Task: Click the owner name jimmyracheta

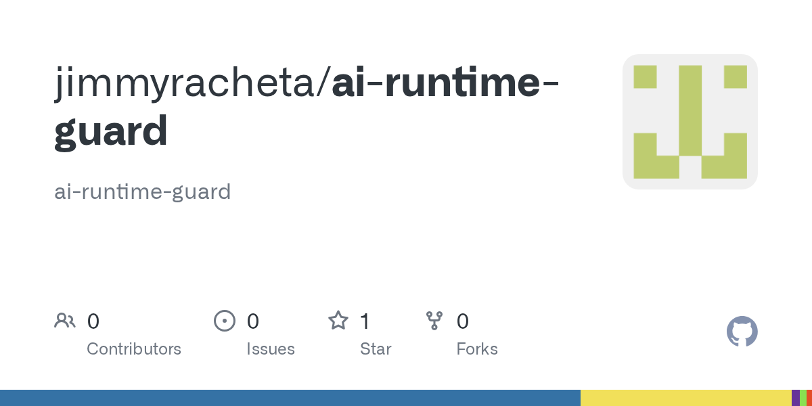Action: pos(189,84)
